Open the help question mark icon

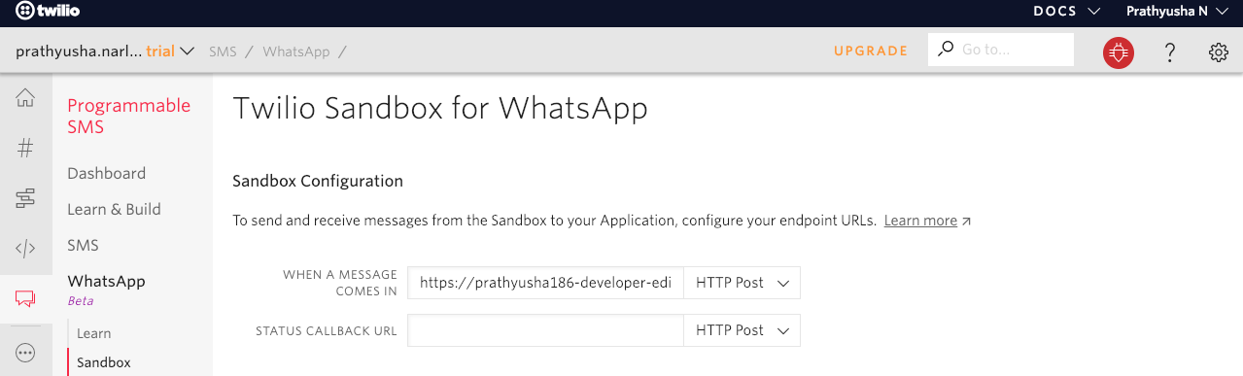(x=1171, y=52)
